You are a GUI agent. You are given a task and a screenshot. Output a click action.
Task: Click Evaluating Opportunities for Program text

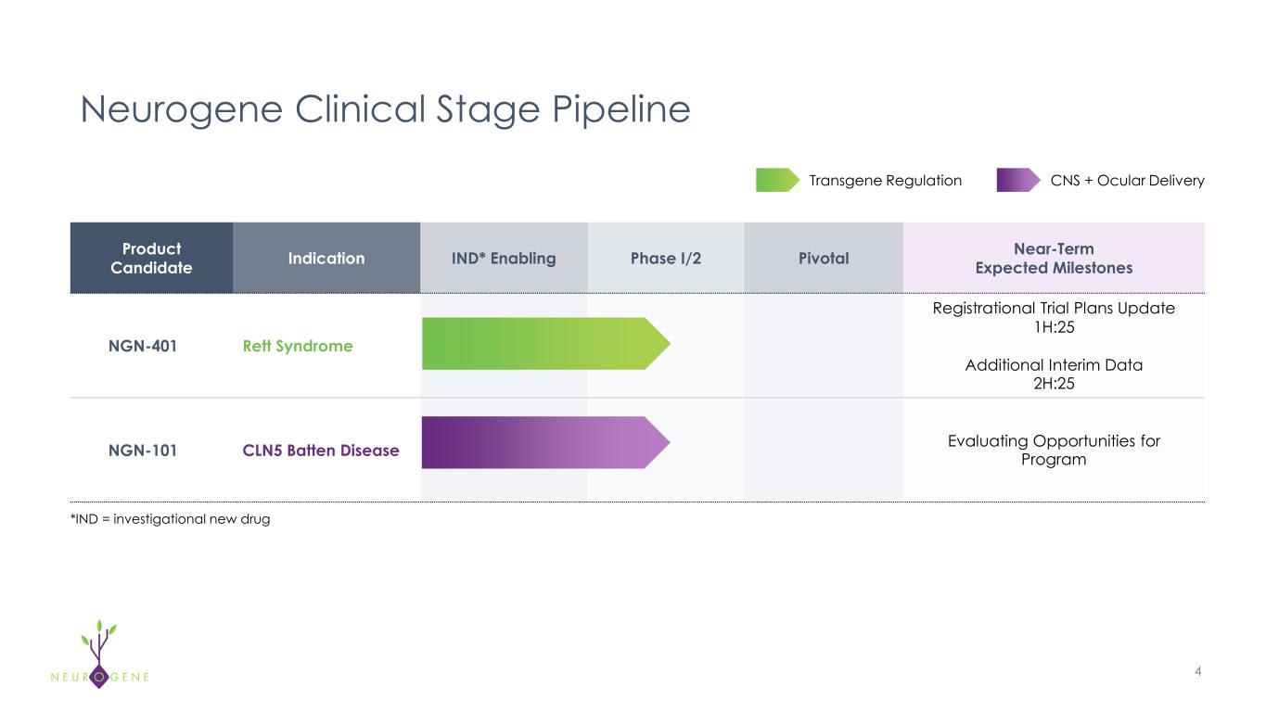[x=1054, y=451]
